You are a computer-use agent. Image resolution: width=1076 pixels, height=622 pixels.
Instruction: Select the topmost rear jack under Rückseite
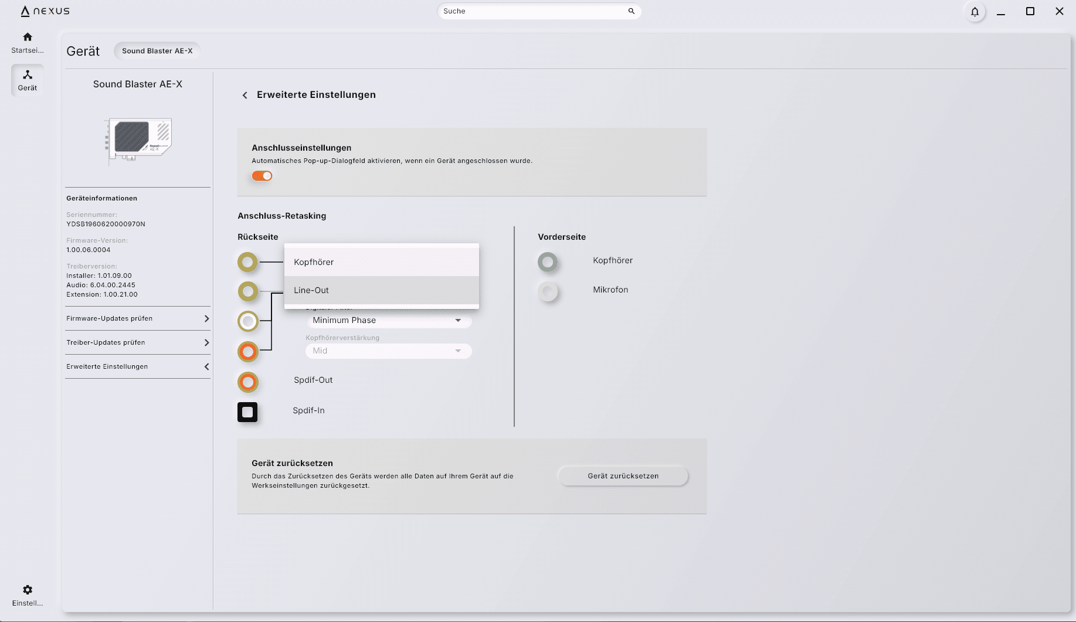point(247,262)
